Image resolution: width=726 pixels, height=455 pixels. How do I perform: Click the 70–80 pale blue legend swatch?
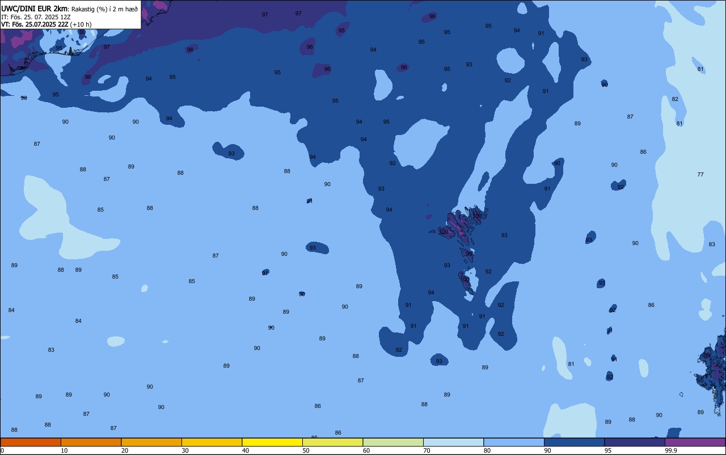pos(453,442)
